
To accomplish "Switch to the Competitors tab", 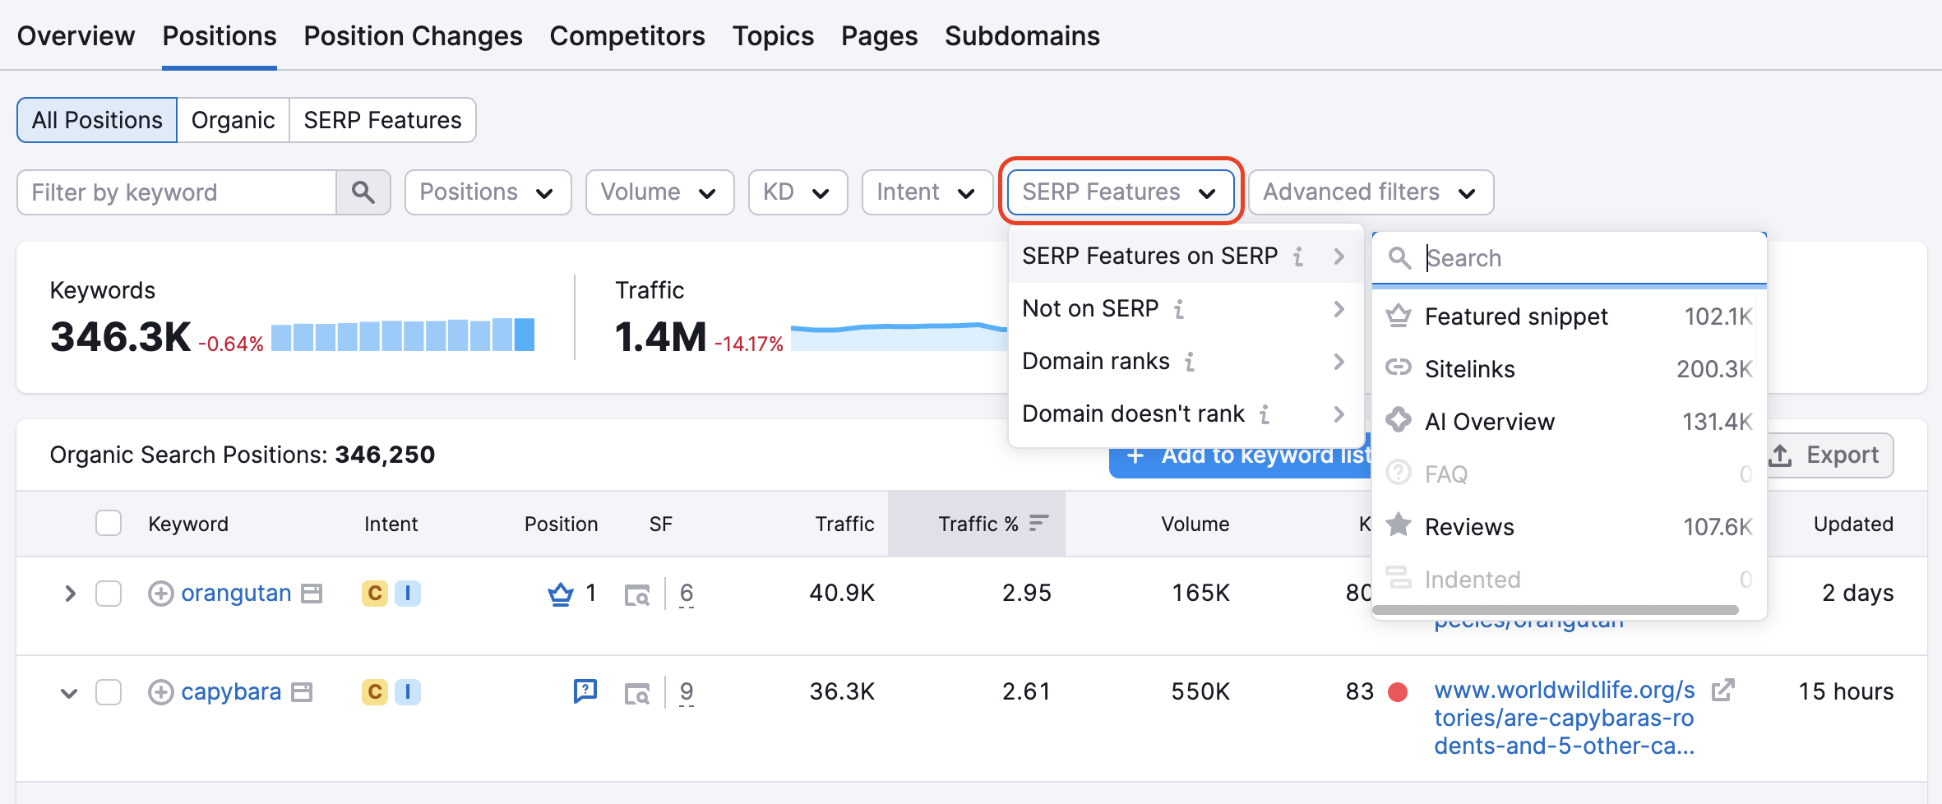I will pos(627,35).
